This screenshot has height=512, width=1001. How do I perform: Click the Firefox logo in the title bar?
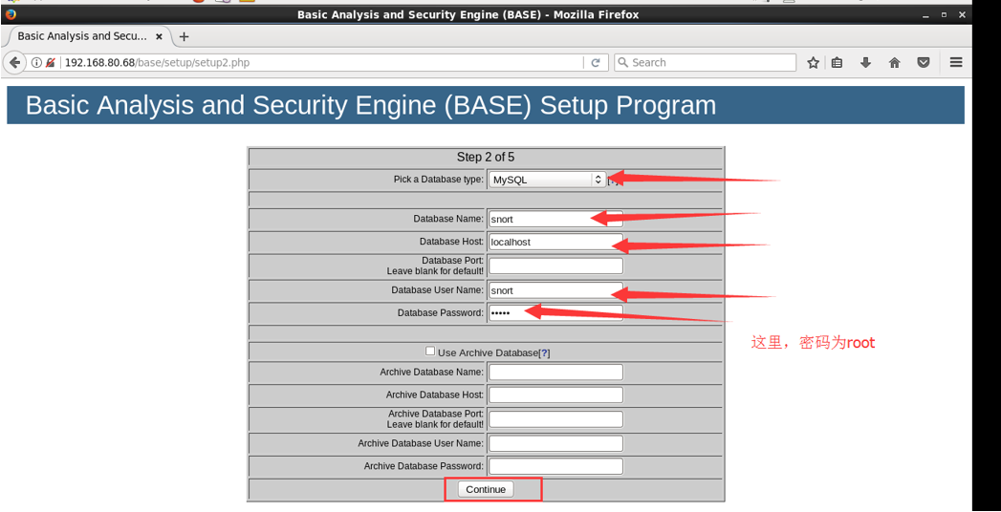(x=11, y=14)
